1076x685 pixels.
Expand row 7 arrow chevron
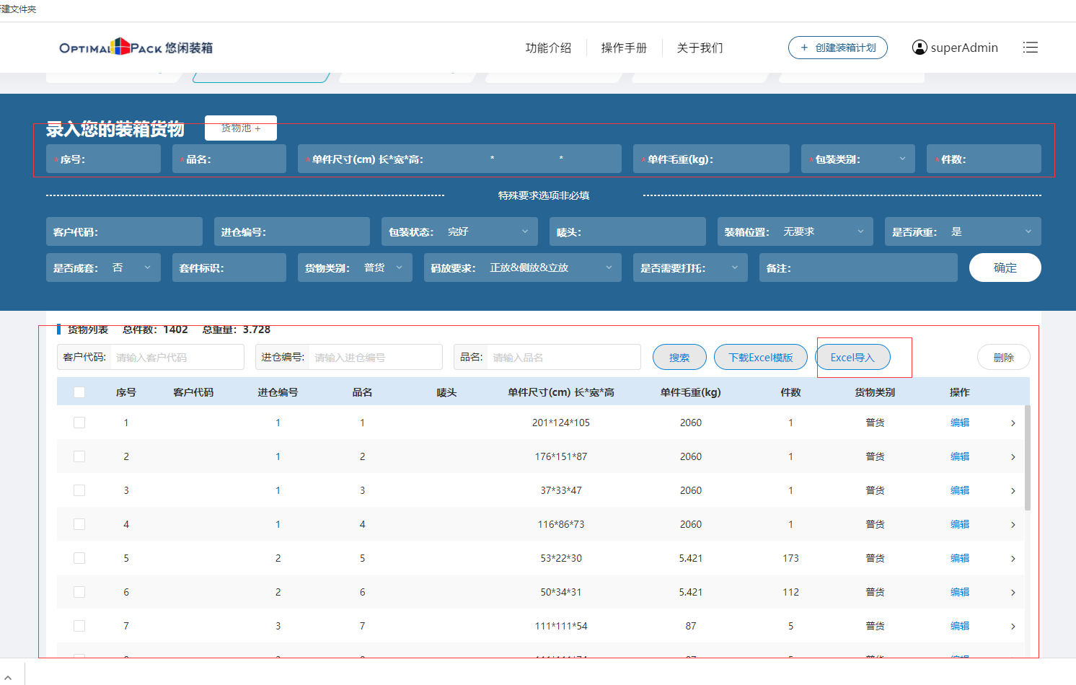pyautogui.click(x=1013, y=627)
